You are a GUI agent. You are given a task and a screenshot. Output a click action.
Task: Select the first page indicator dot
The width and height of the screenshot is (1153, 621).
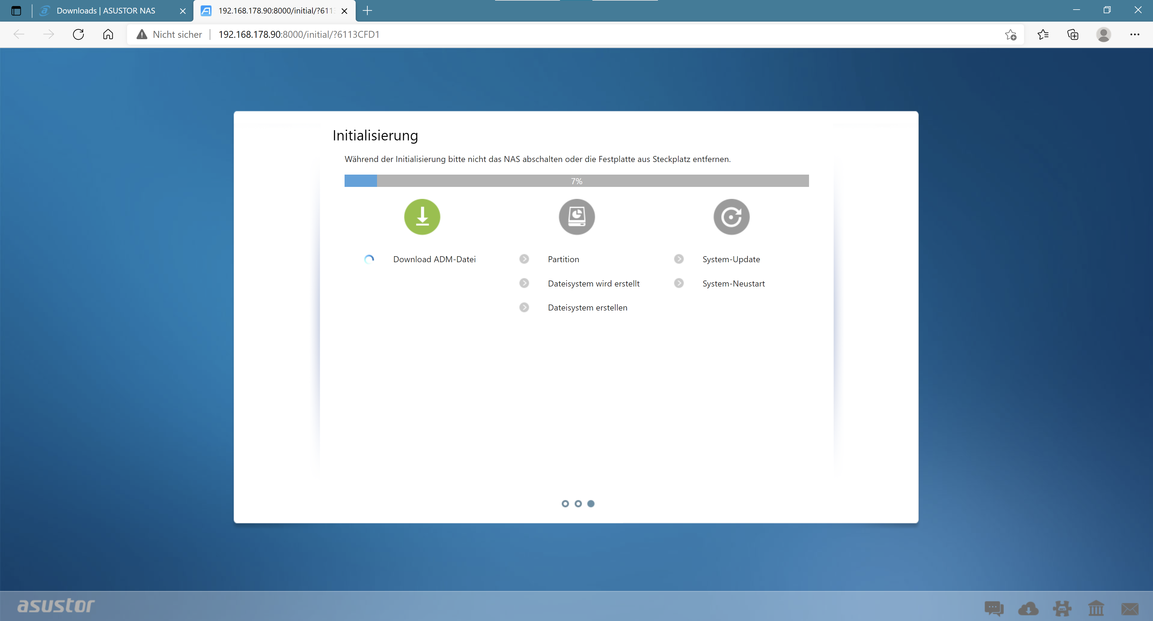(x=565, y=503)
